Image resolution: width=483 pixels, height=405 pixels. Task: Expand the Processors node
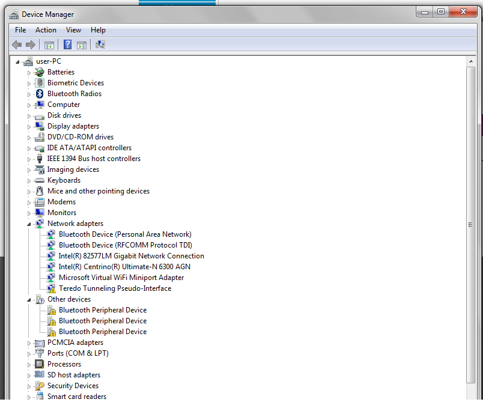point(29,365)
